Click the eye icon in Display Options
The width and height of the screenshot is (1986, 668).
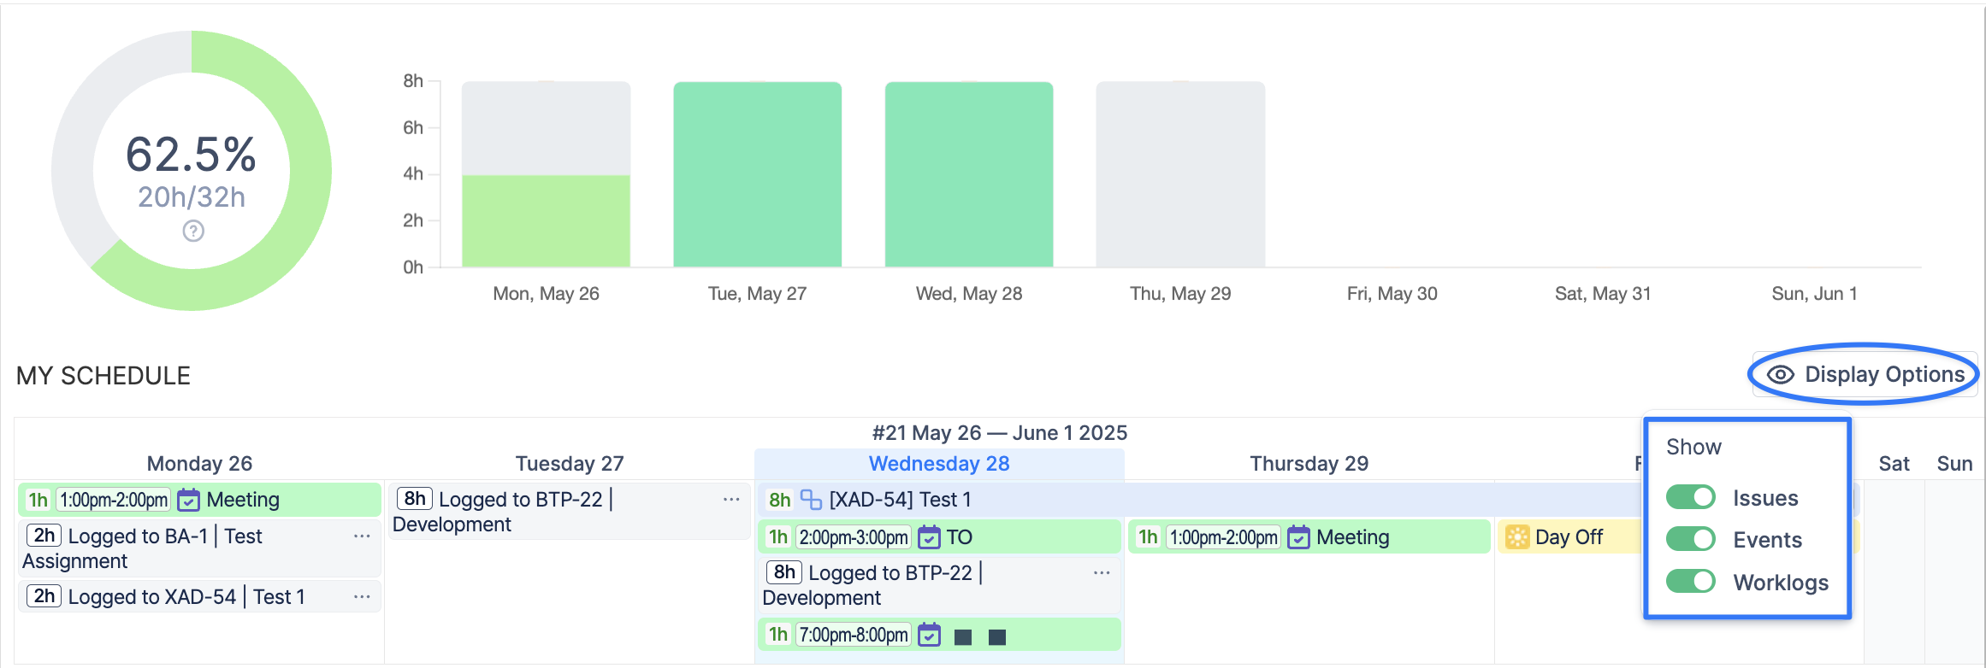(1780, 375)
